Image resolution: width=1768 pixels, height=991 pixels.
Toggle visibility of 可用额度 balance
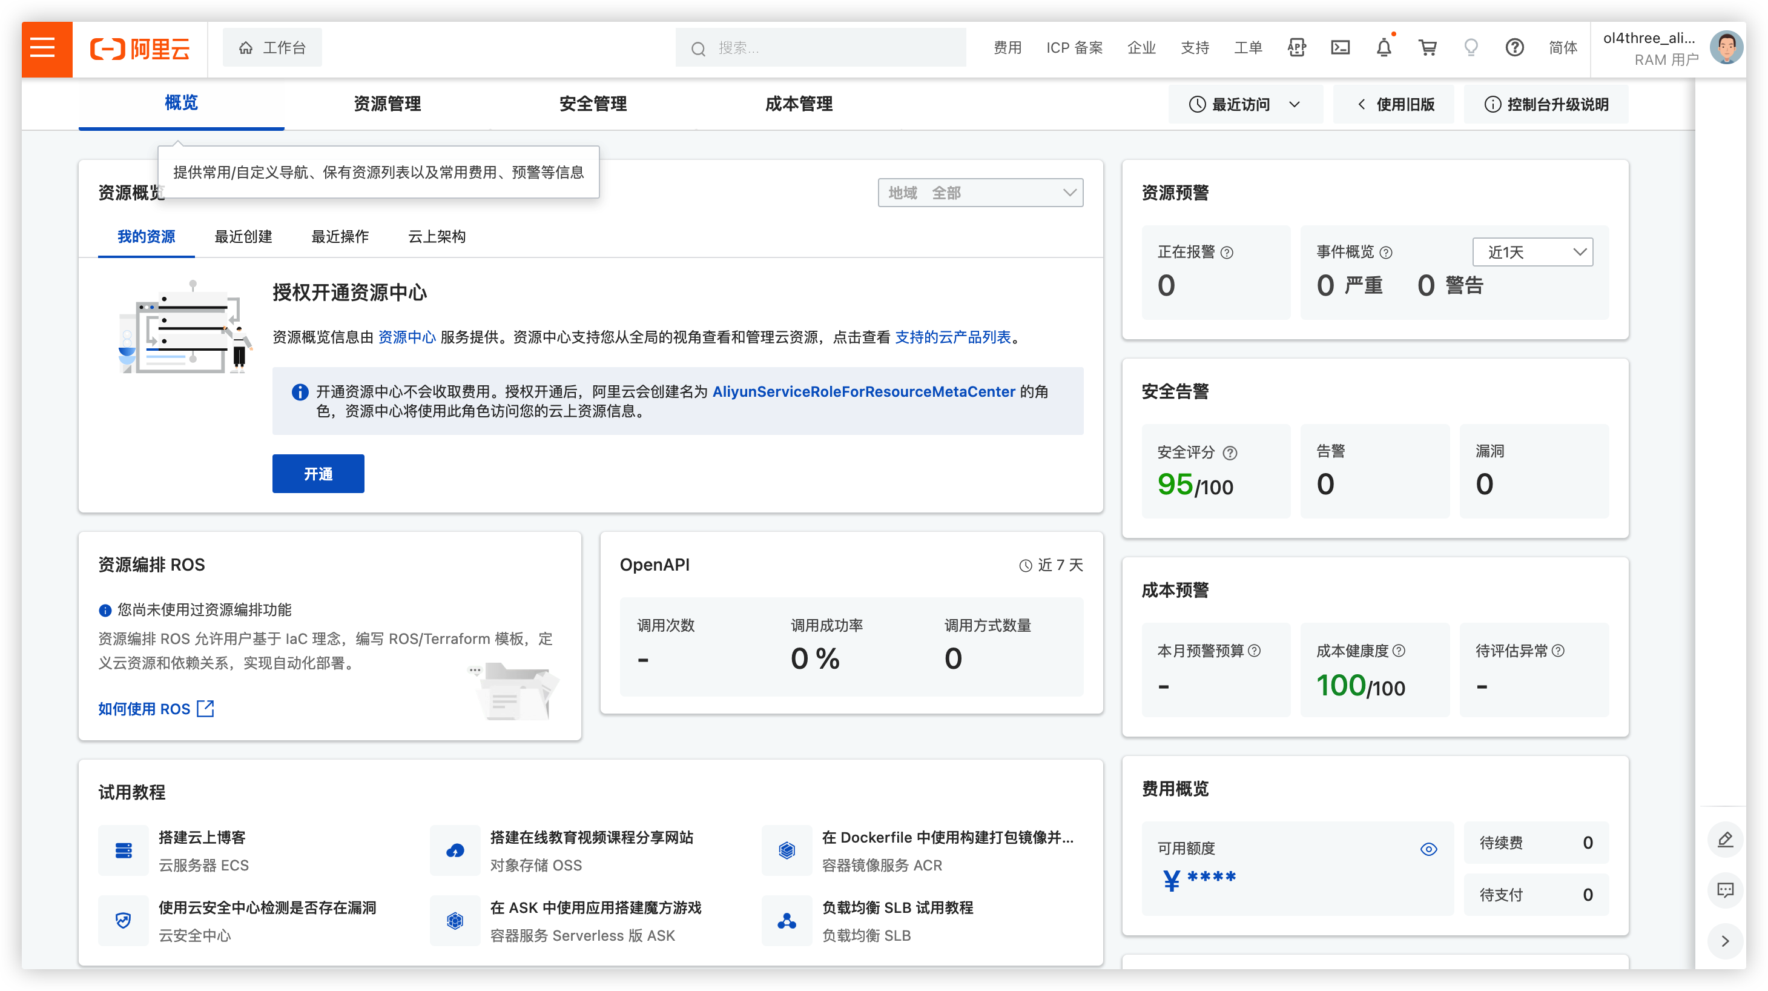coord(1428,849)
